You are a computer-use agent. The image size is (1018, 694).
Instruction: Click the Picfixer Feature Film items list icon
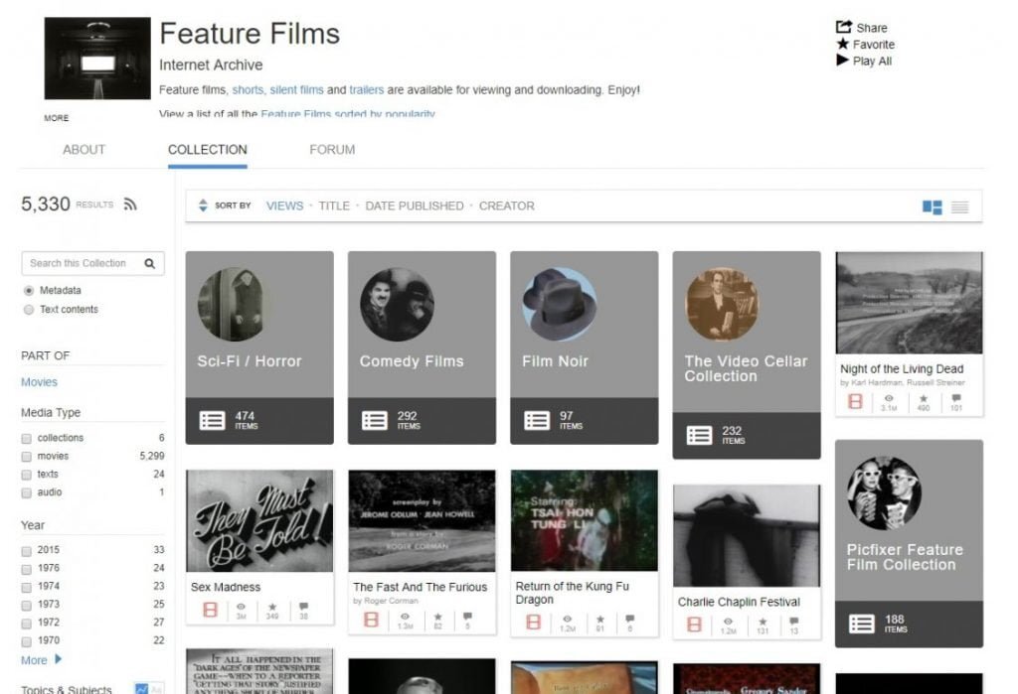[862, 624]
